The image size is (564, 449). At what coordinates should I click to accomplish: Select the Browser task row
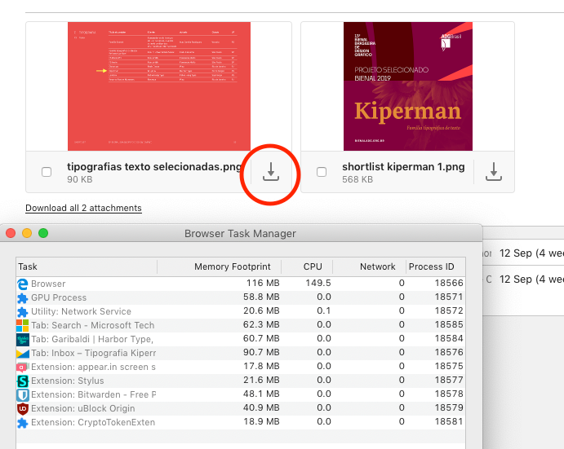tap(241, 284)
